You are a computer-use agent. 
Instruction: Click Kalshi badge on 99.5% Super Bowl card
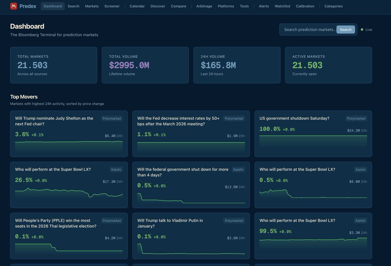[360, 221]
